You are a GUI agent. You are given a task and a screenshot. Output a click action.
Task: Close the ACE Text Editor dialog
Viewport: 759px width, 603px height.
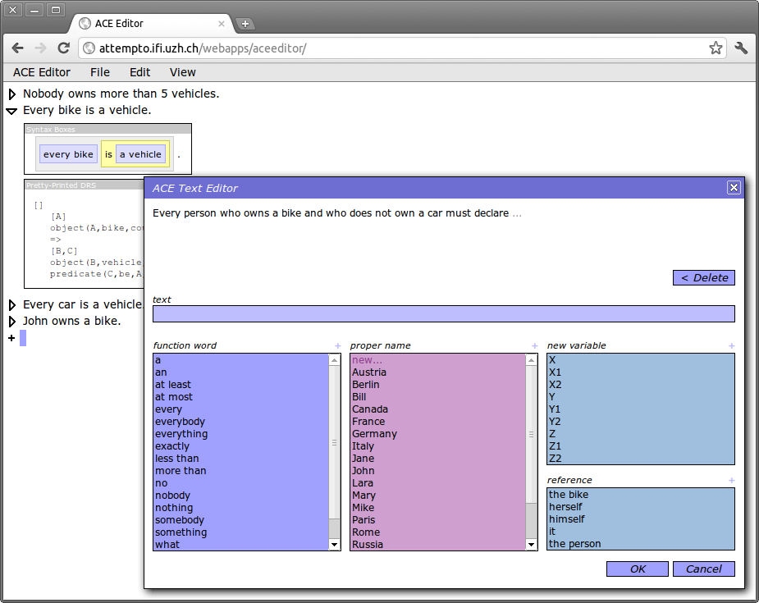[x=734, y=188]
